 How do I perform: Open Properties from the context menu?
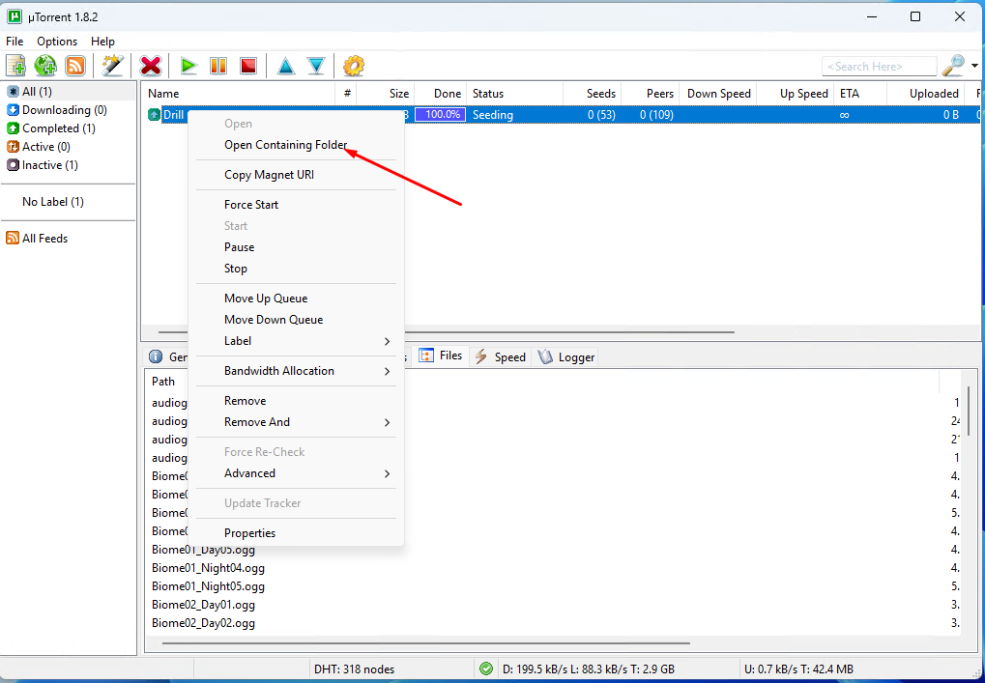pos(296,533)
